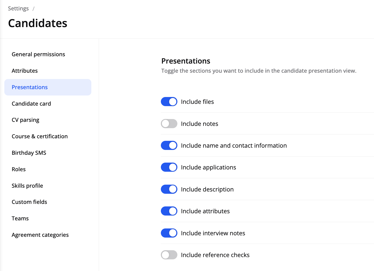
Task: Open Roles settings page
Action: point(19,169)
